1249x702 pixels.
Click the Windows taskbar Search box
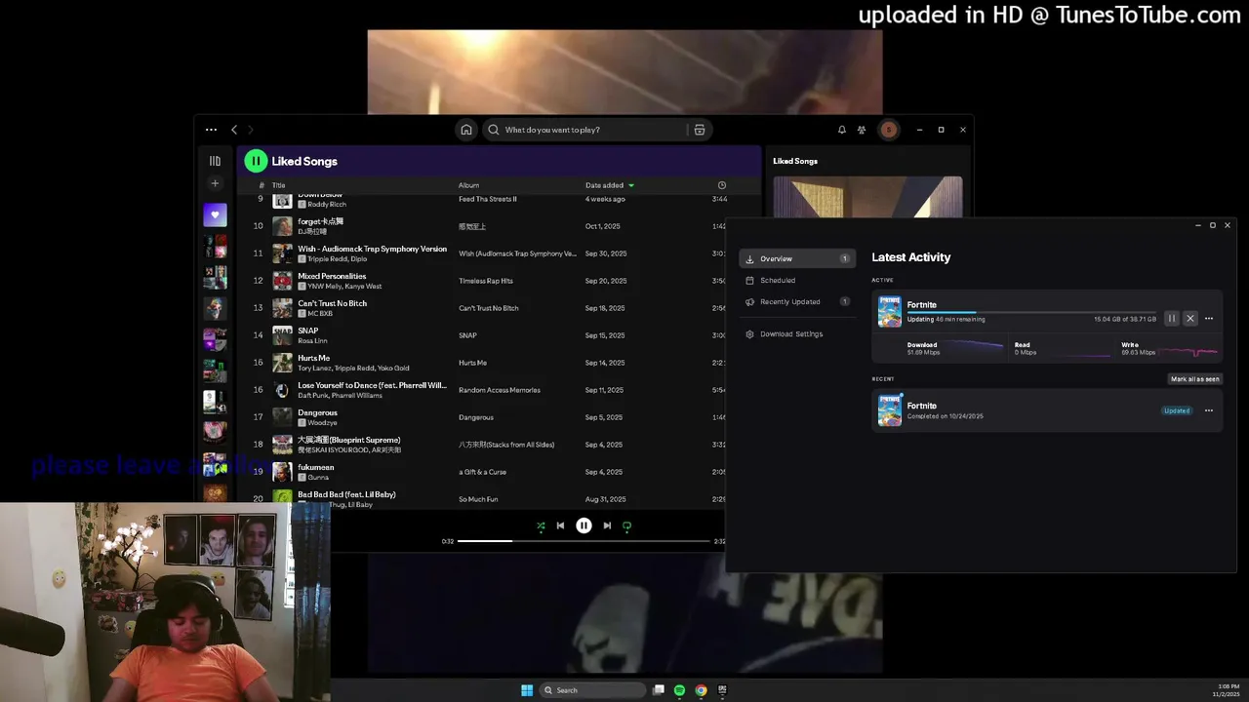[x=592, y=690]
